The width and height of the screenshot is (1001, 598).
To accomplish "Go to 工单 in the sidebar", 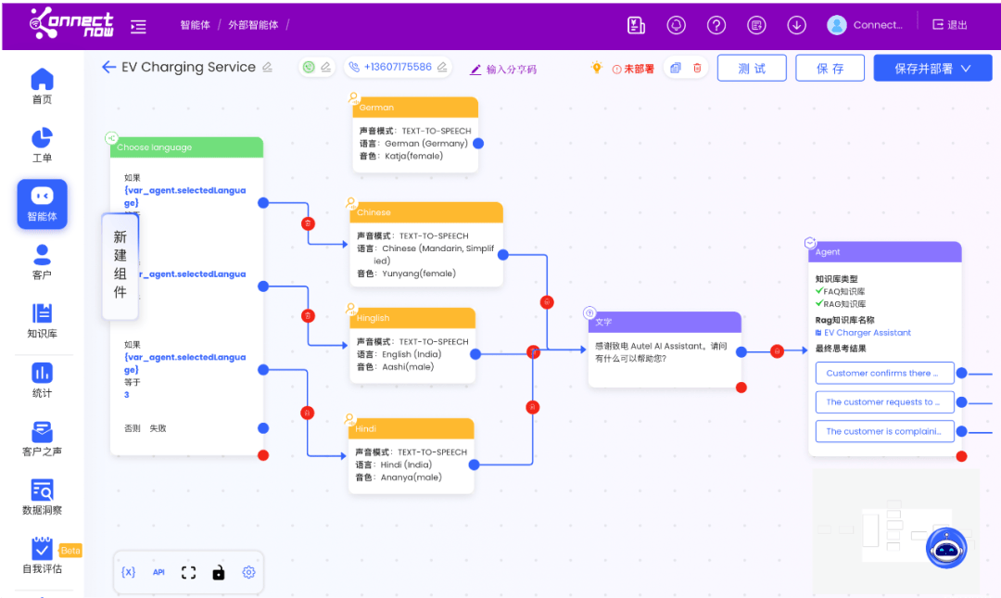I will click(42, 145).
